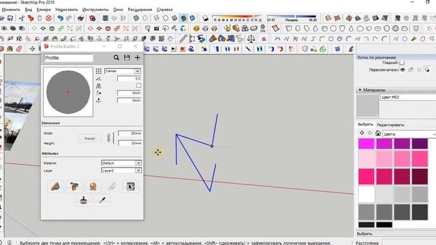This screenshot has width=436, height=245.
Task: Open the Расширения menu
Action: [x=140, y=10]
